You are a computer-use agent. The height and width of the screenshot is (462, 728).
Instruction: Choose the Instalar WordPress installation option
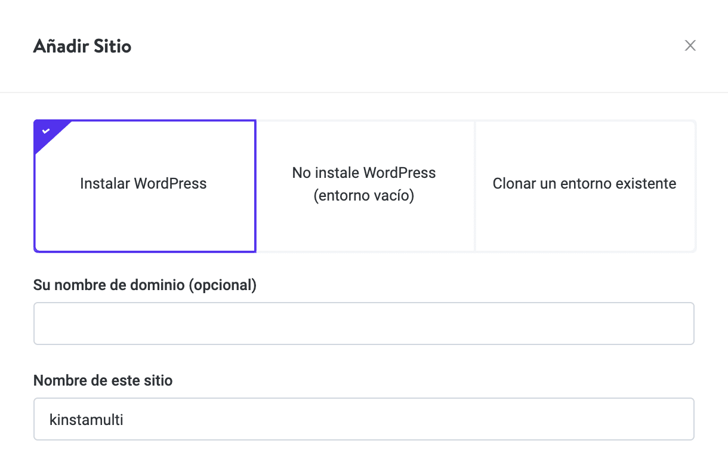tap(144, 184)
